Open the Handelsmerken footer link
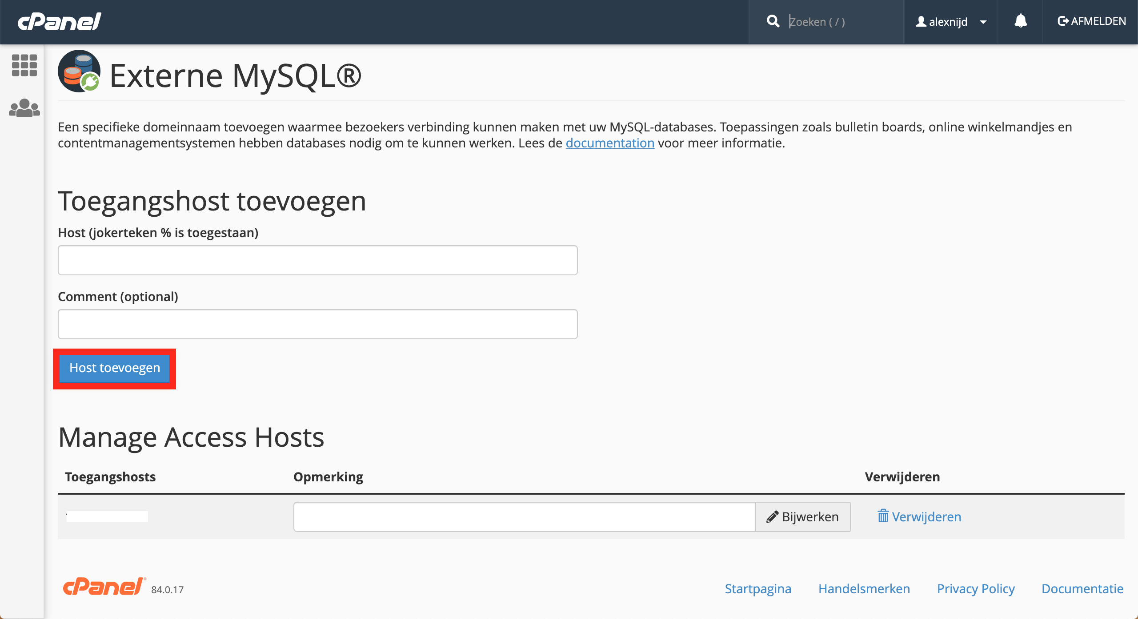The height and width of the screenshot is (619, 1138). point(864,589)
